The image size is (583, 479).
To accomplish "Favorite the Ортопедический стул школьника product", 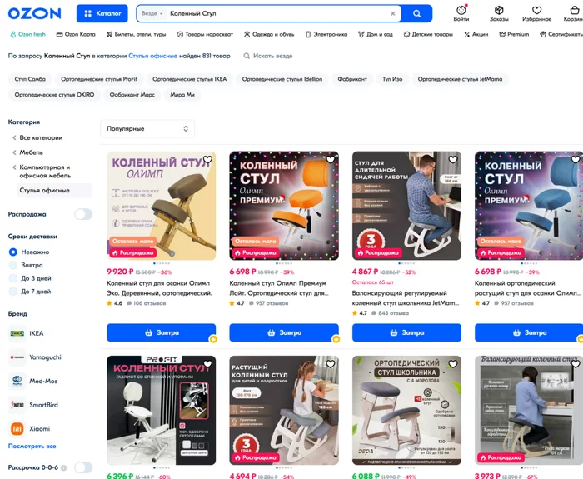I will coord(453,364).
